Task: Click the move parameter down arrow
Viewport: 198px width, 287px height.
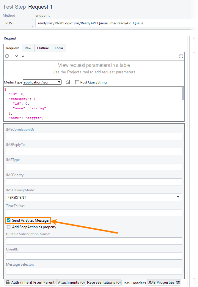Action: coord(17,56)
